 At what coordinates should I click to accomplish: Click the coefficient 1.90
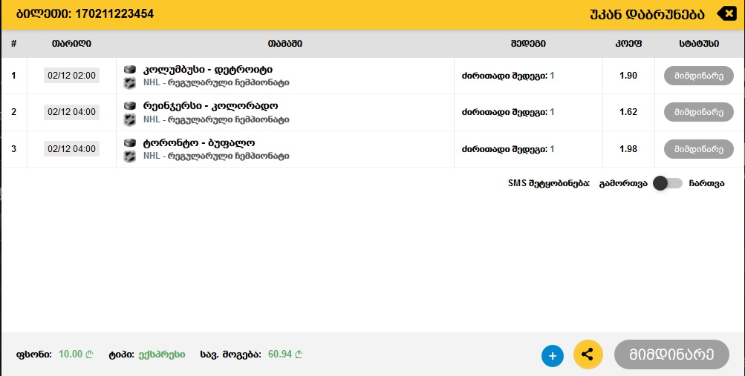click(628, 76)
